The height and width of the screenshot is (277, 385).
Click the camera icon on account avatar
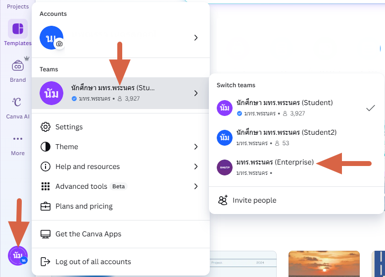(59, 44)
